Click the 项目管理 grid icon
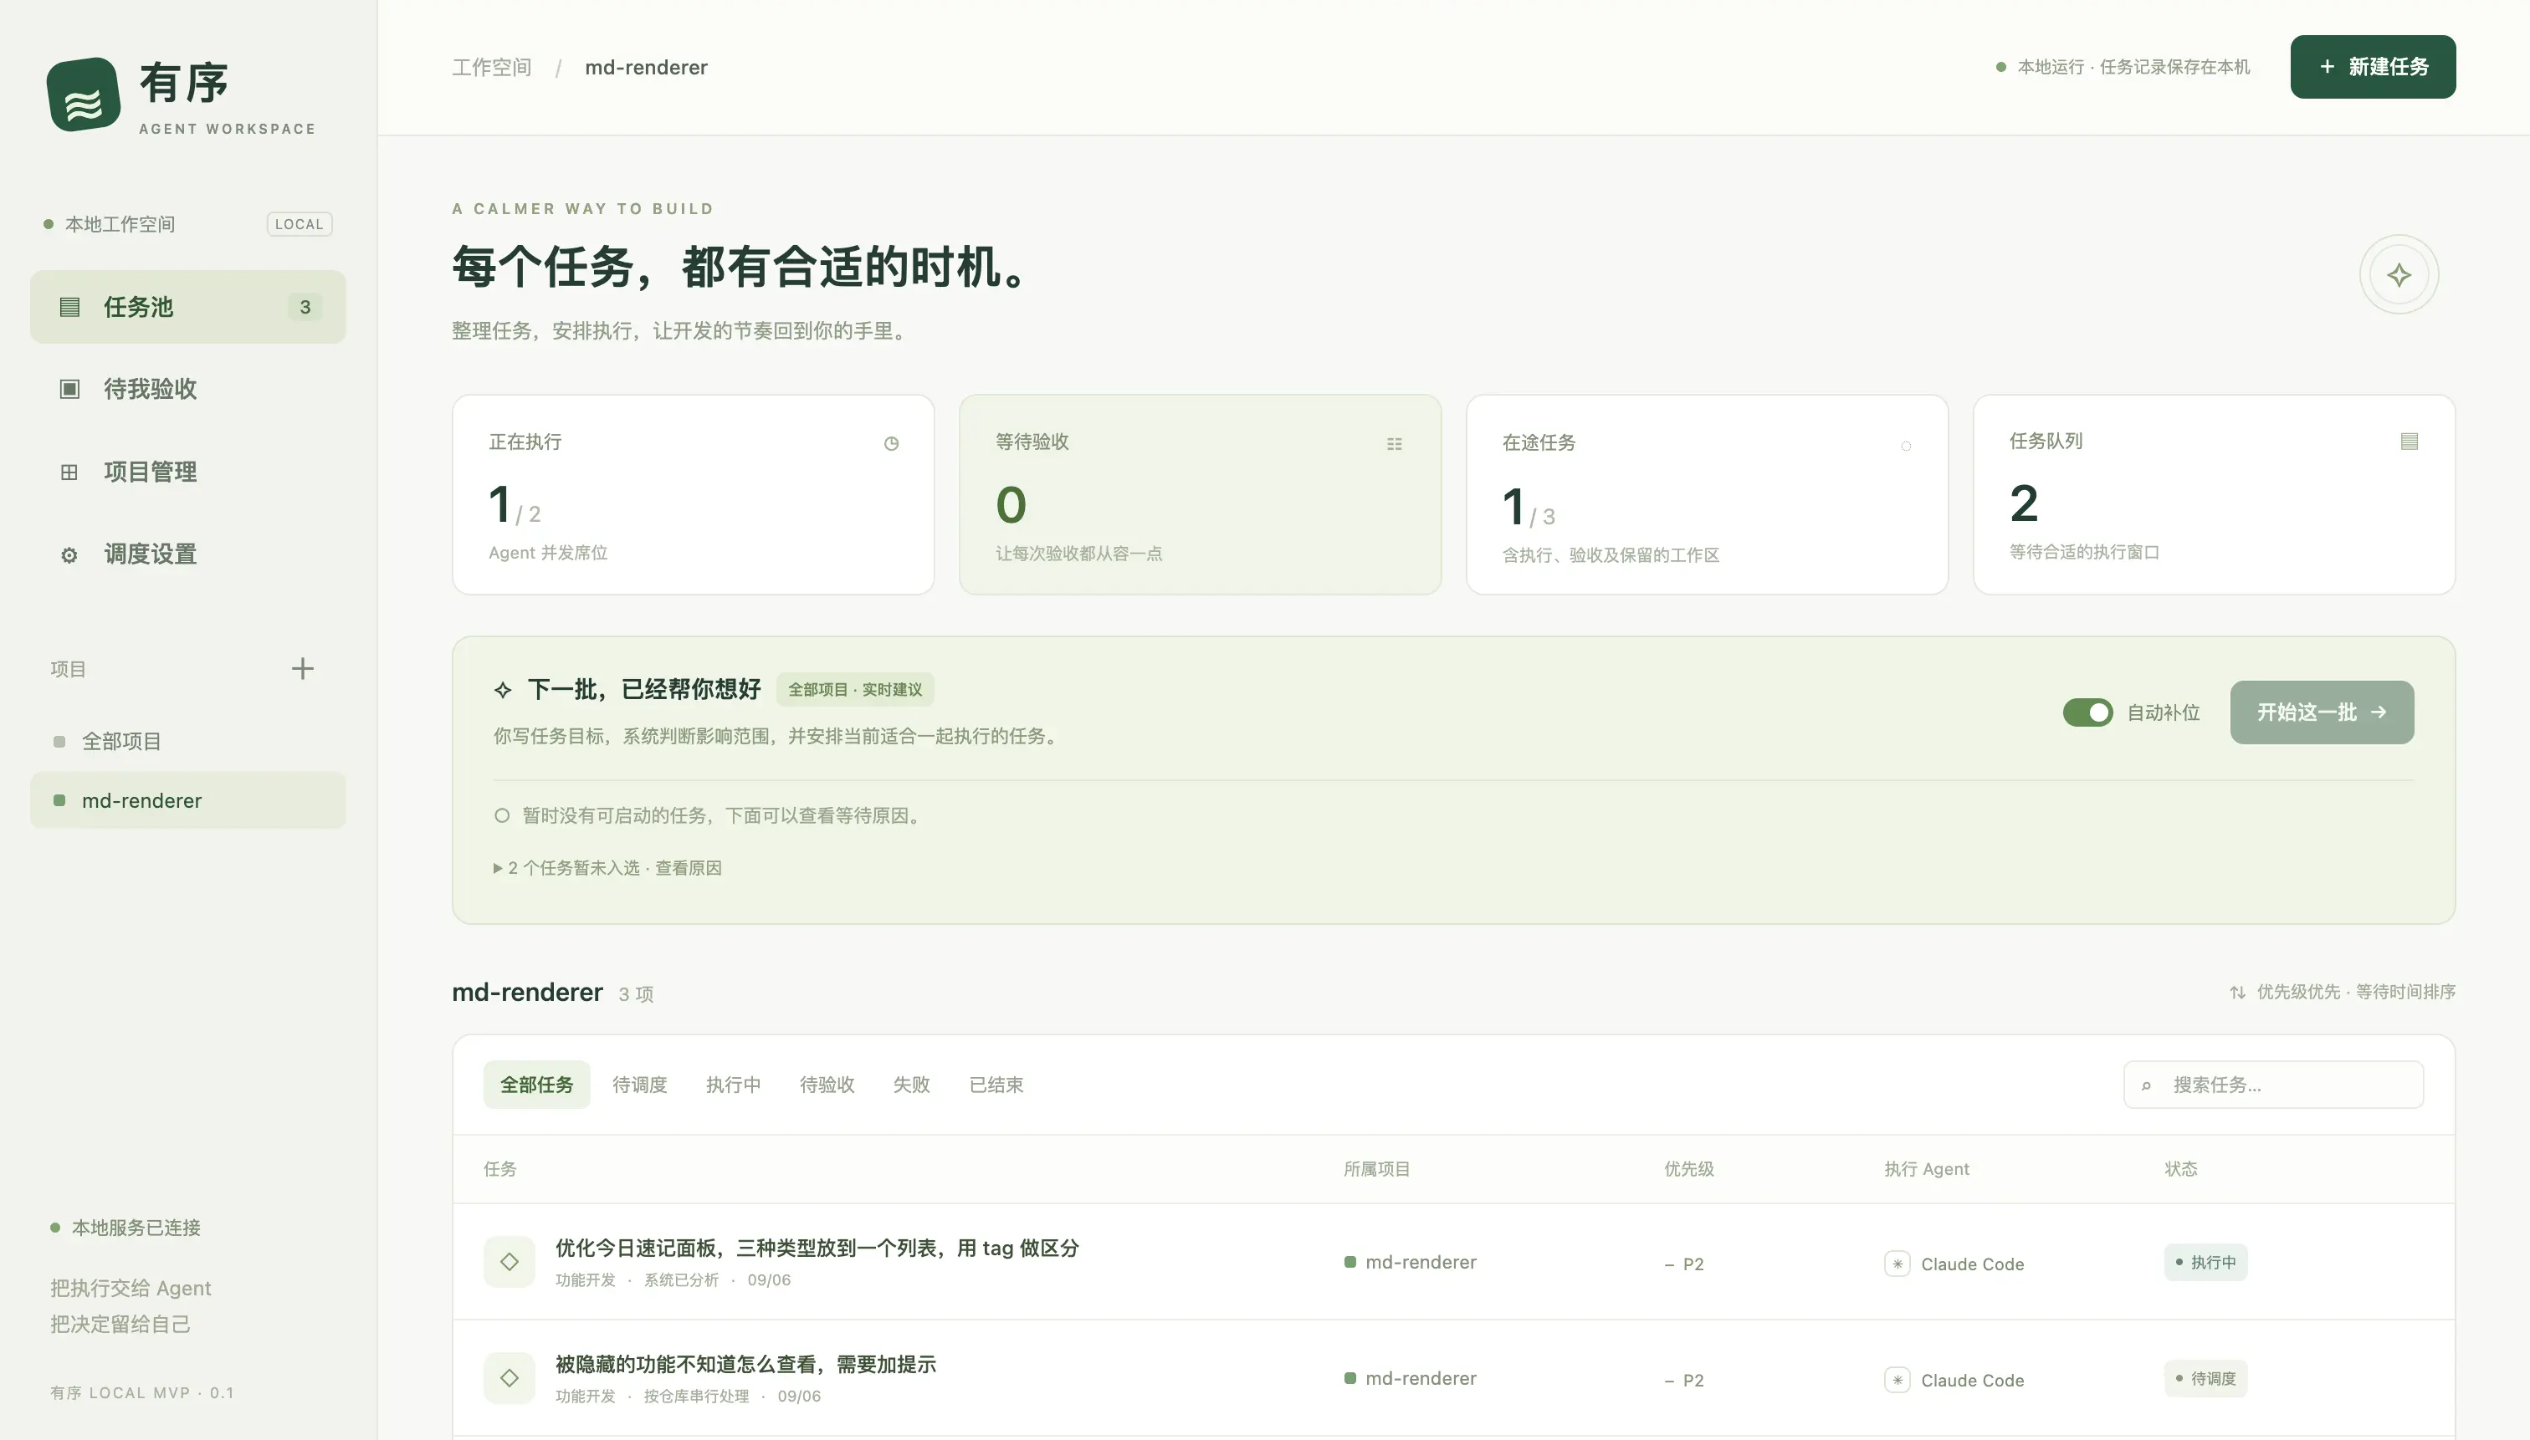2530x1440 pixels. (69, 472)
